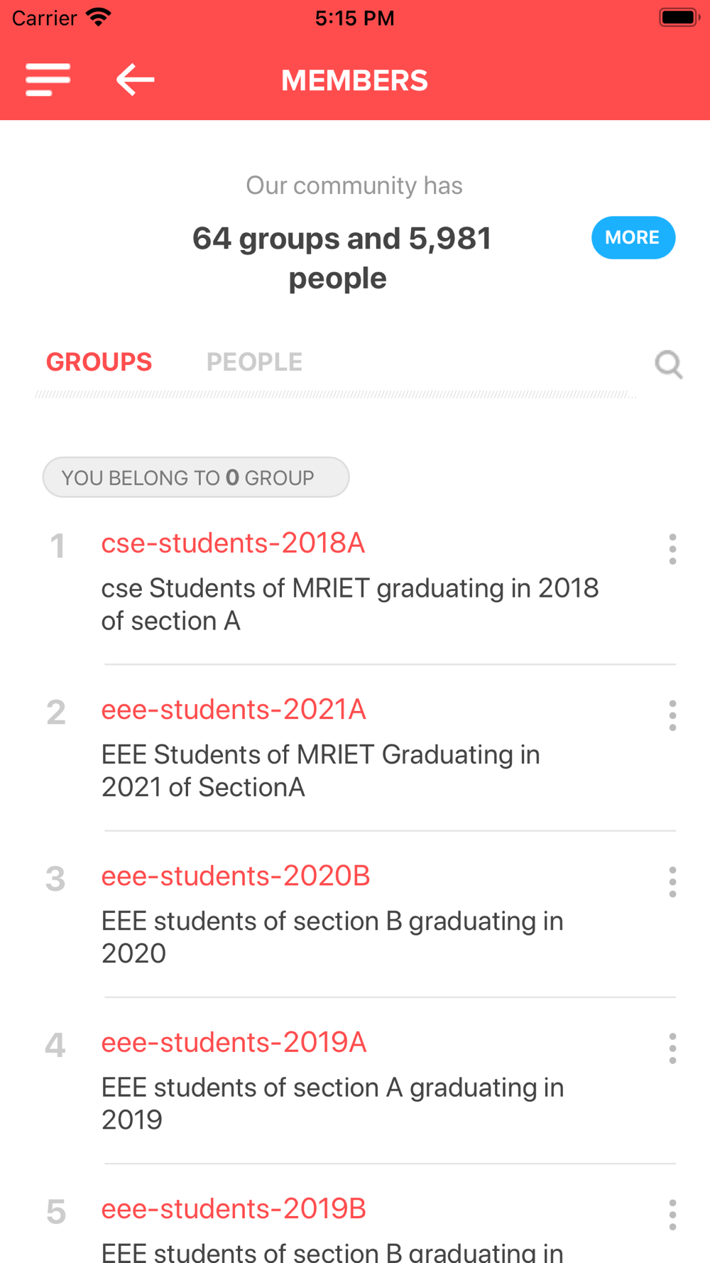Image resolution: width=710 pixels, height=1263 pixels.
Task: Show more options for eee-students-2020B
Action: coord(672,882)
